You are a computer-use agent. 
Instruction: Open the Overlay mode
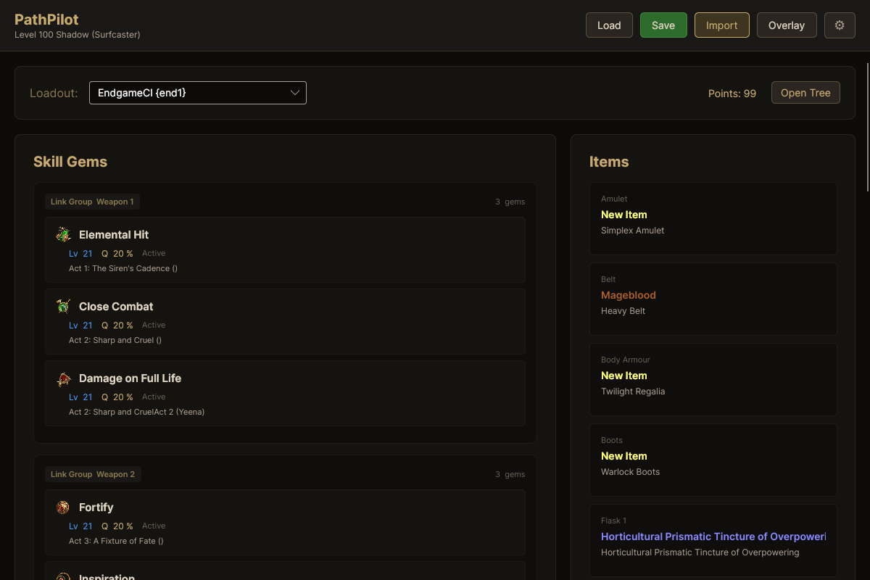point(786,25)
